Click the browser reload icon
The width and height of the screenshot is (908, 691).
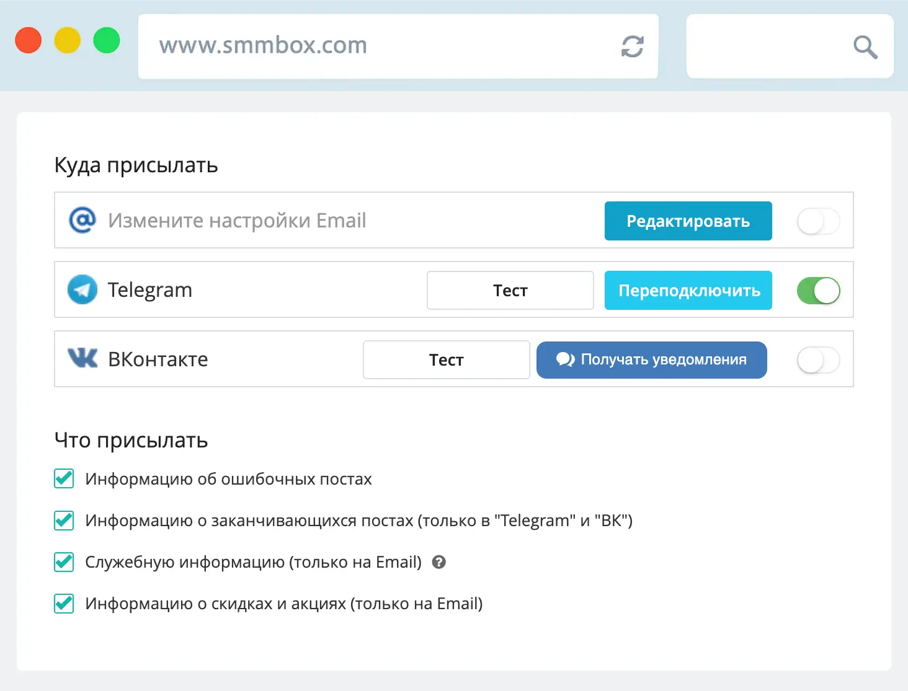tap(632, 46)
